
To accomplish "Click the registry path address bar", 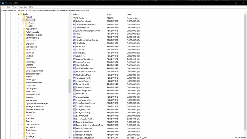I will (124, 10).
